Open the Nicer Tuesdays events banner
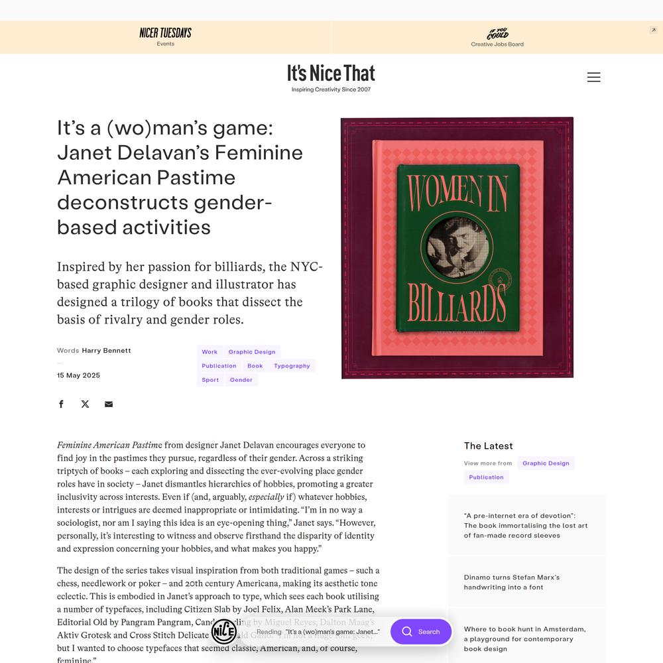This screenshot has height=663, width=663. 165,36
